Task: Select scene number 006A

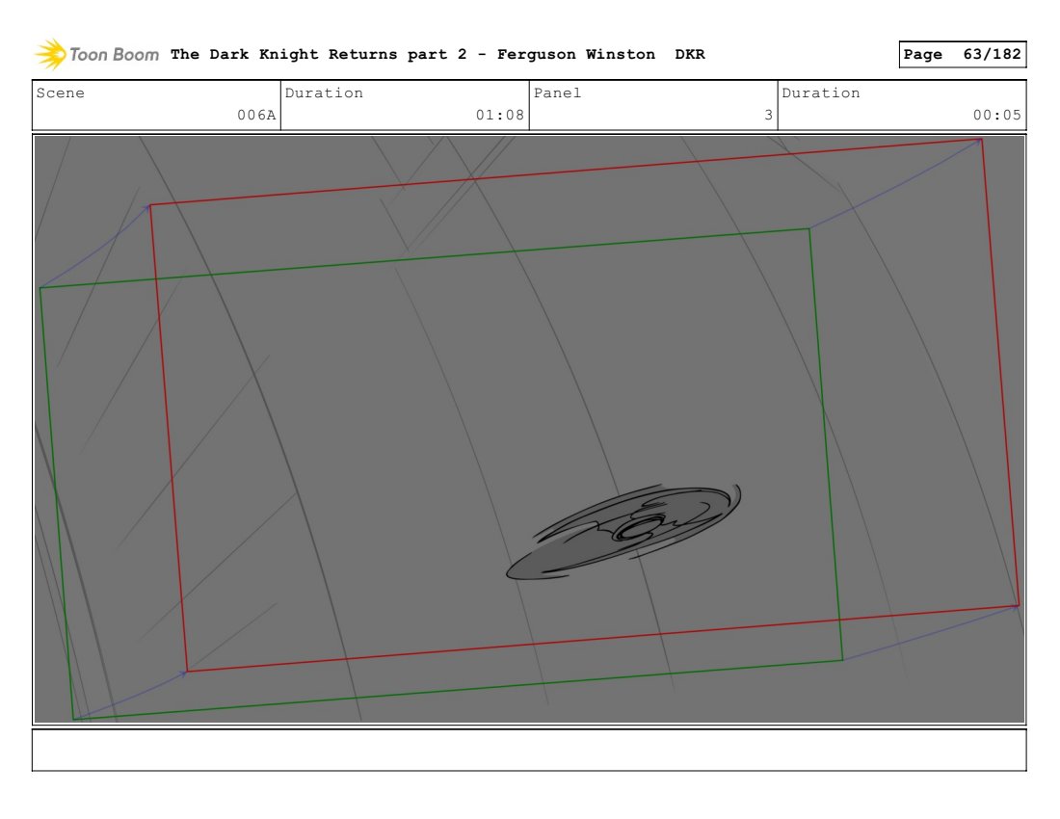Action: coord(256,115)
